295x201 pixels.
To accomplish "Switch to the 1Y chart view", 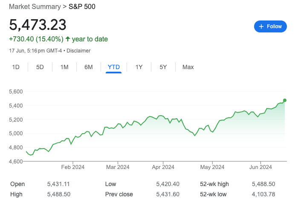I will [139, 67].
